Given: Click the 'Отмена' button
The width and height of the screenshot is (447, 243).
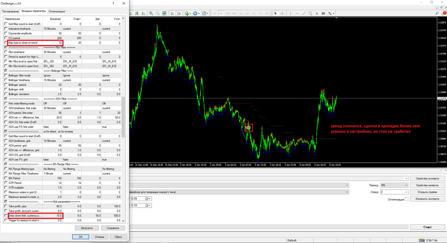Looking at the screenshot, I should [x=99, y=237].
